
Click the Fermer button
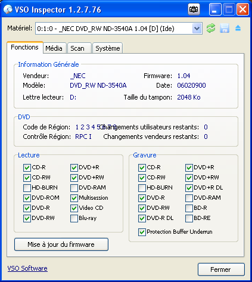click(x=221, y=269)
